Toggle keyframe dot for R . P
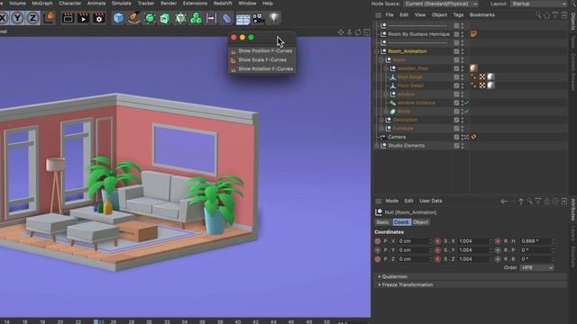Screen dimensions: 577x324 498,250
